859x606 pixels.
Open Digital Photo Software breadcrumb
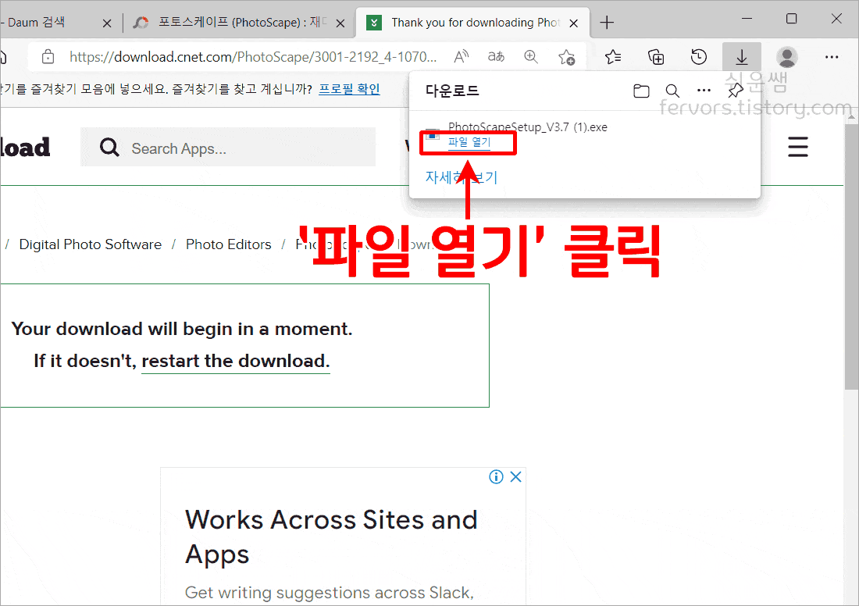pyautogui.click(x=91, y=244)
